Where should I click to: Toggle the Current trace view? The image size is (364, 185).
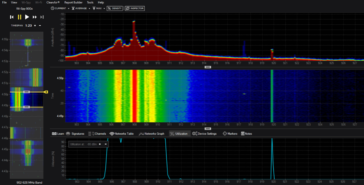59,8
